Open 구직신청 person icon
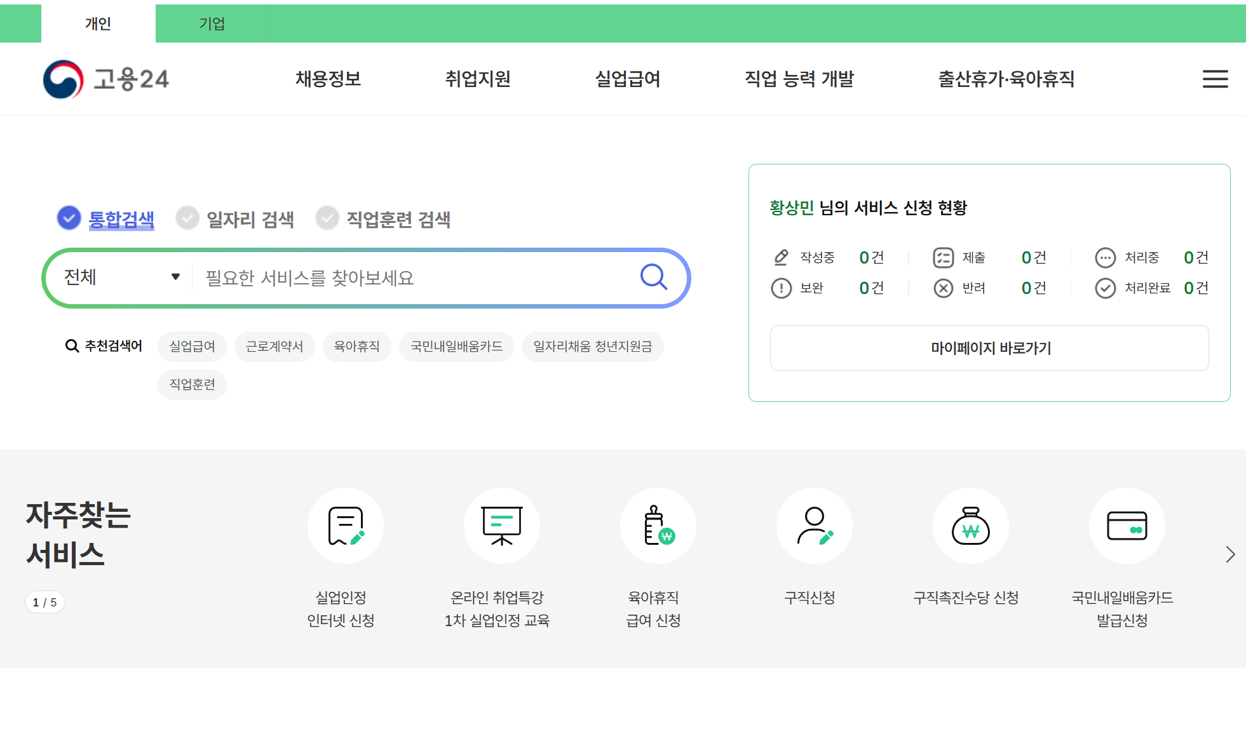The height and width of the screenshot is (748, 1246). click(814, 526)
